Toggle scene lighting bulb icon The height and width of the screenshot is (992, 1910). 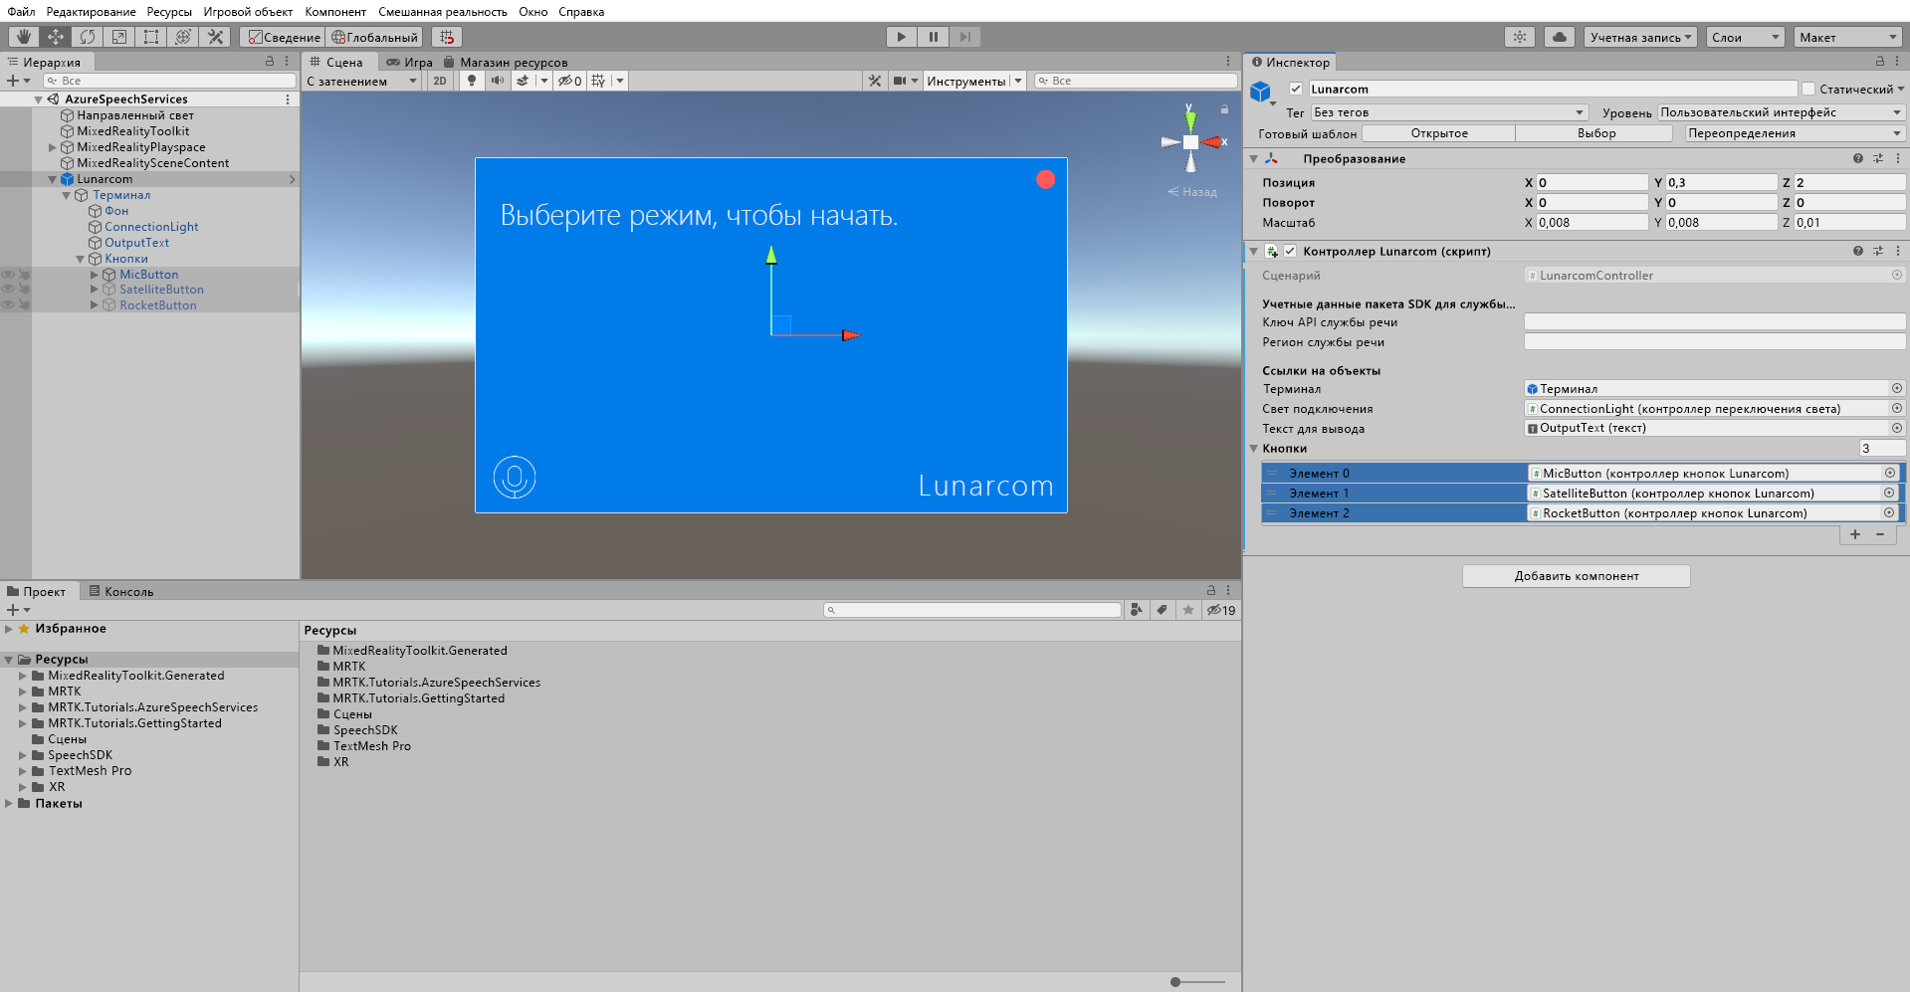(472, 81)
